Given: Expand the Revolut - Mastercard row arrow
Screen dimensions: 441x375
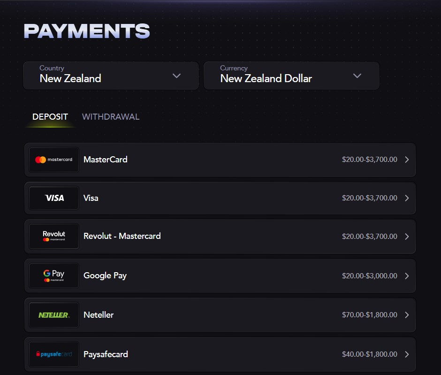Looking at the screenshot, I should [x=407, y=236].
